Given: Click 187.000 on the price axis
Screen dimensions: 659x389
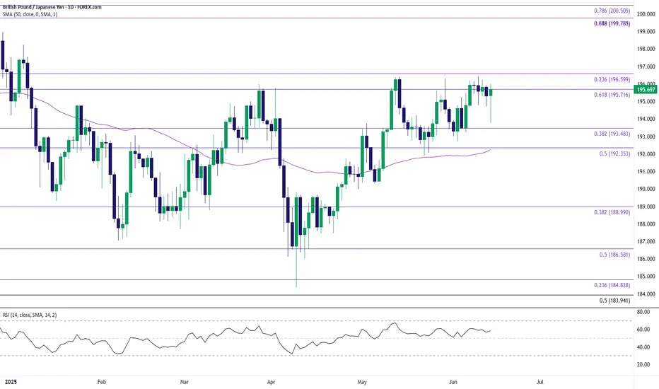Looking at the screenshot, I should point(646,242).
